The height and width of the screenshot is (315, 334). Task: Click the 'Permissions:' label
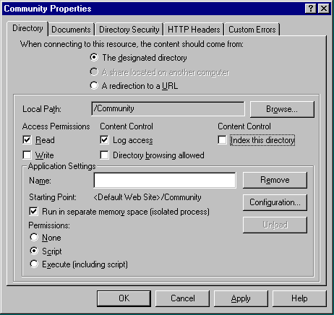(49, 225)
